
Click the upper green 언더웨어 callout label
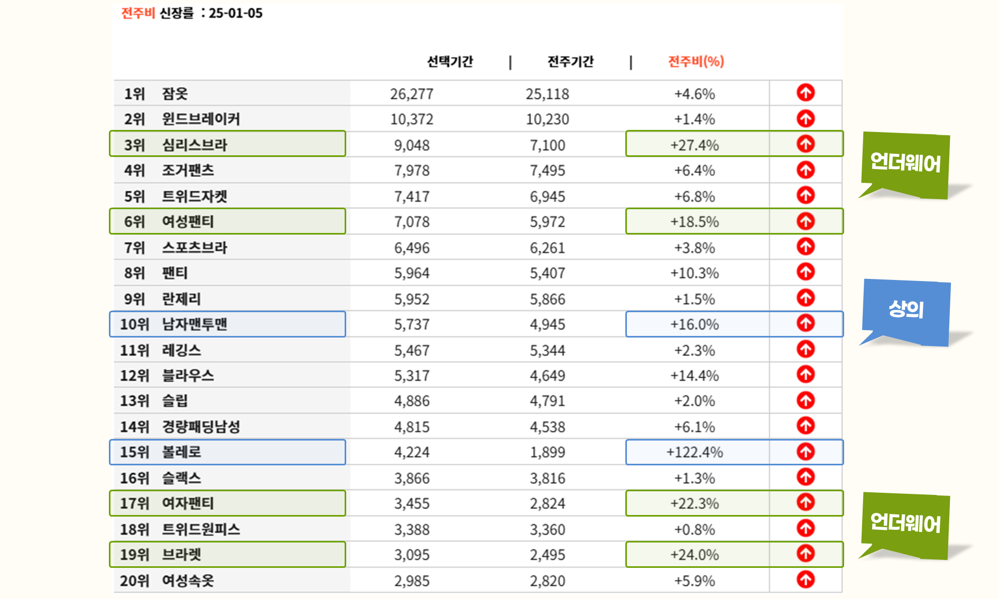pyautogui.click(x=905, y=163)
